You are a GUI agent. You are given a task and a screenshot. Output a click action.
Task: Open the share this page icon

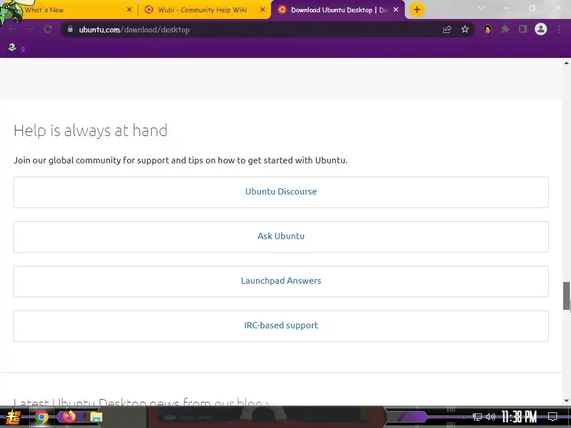click(447, 30)
